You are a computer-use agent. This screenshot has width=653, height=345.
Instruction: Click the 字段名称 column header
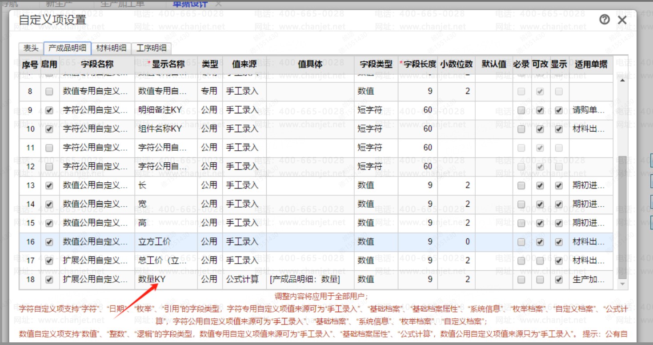(97, 64)
